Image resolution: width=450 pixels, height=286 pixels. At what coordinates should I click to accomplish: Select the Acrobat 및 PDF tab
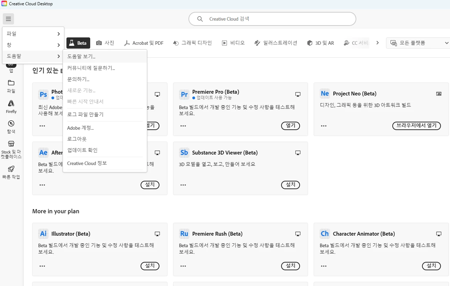pos(144,43)
